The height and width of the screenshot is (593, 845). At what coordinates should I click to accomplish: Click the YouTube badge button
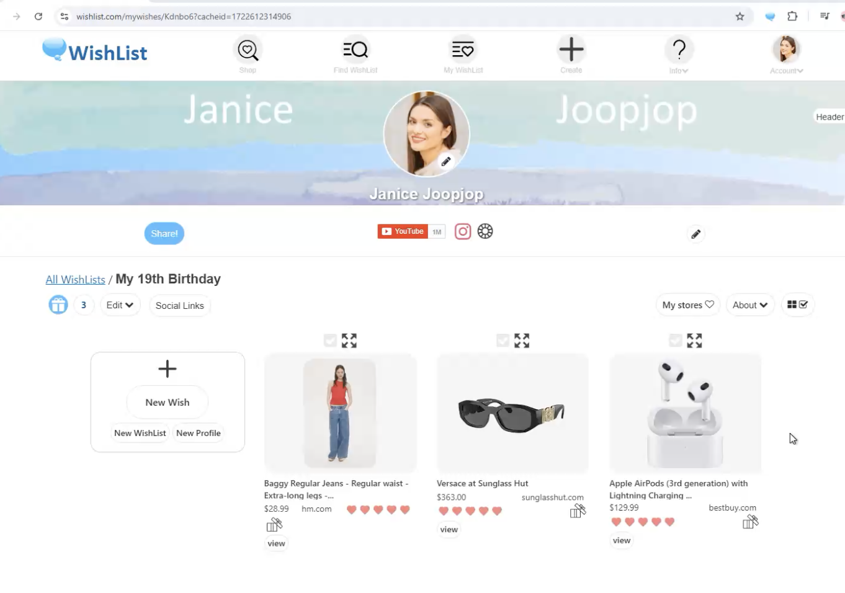pyautogui.click(x=403, y=231)
